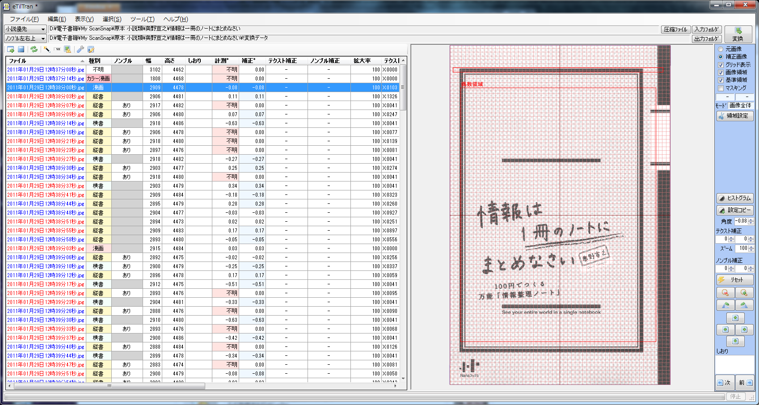Click the rotate left icon button
Image resolution: width=759 pixels, height=405 pixels.
pyautogui.click(x=725, y=305)
